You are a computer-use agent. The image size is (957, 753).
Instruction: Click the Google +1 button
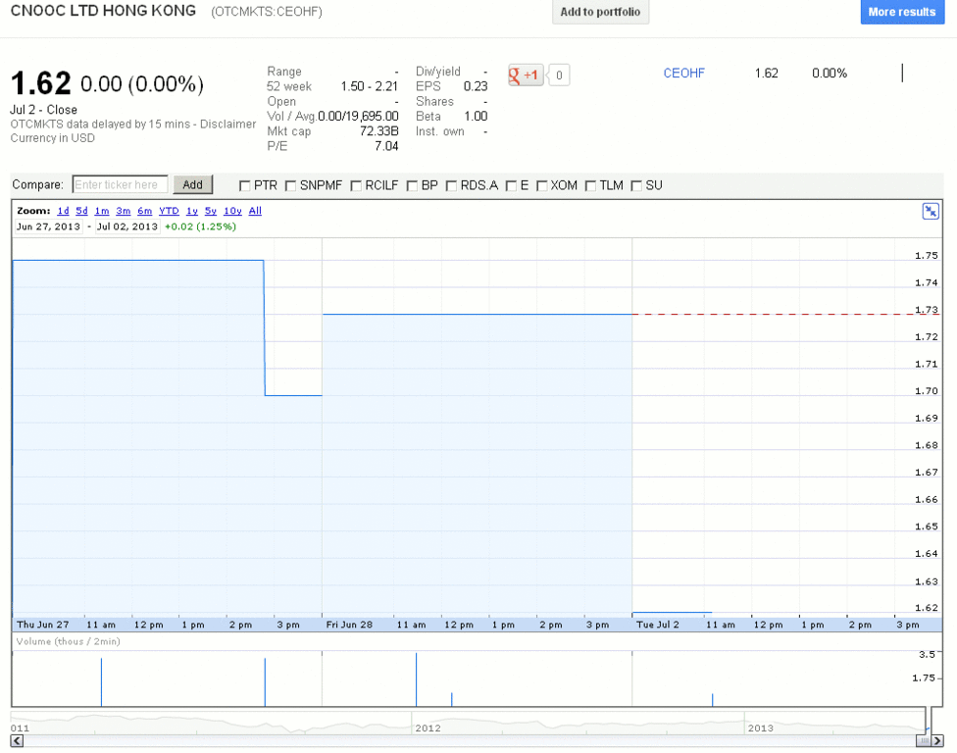tap(526, 75)
